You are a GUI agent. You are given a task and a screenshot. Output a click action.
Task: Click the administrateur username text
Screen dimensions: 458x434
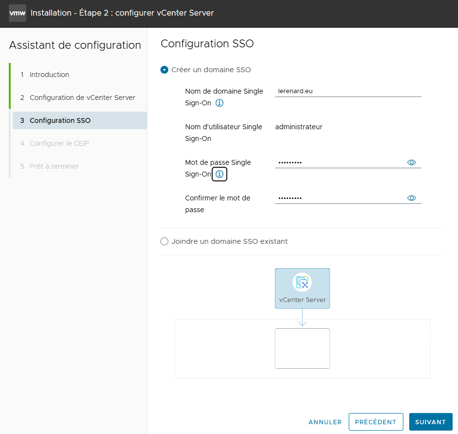pyautogui.click(x=299, y=127)
